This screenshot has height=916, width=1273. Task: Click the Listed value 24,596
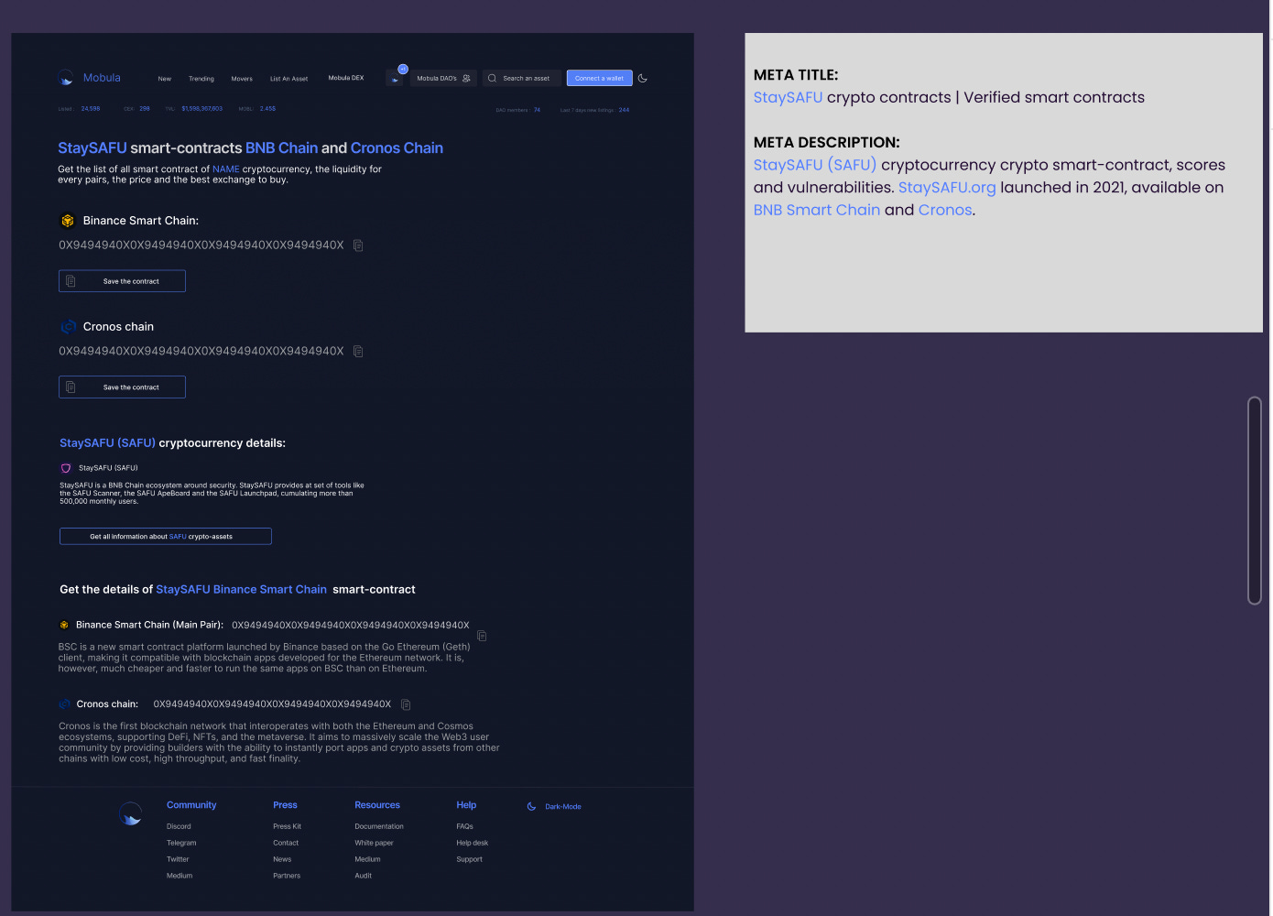[91, 109]
